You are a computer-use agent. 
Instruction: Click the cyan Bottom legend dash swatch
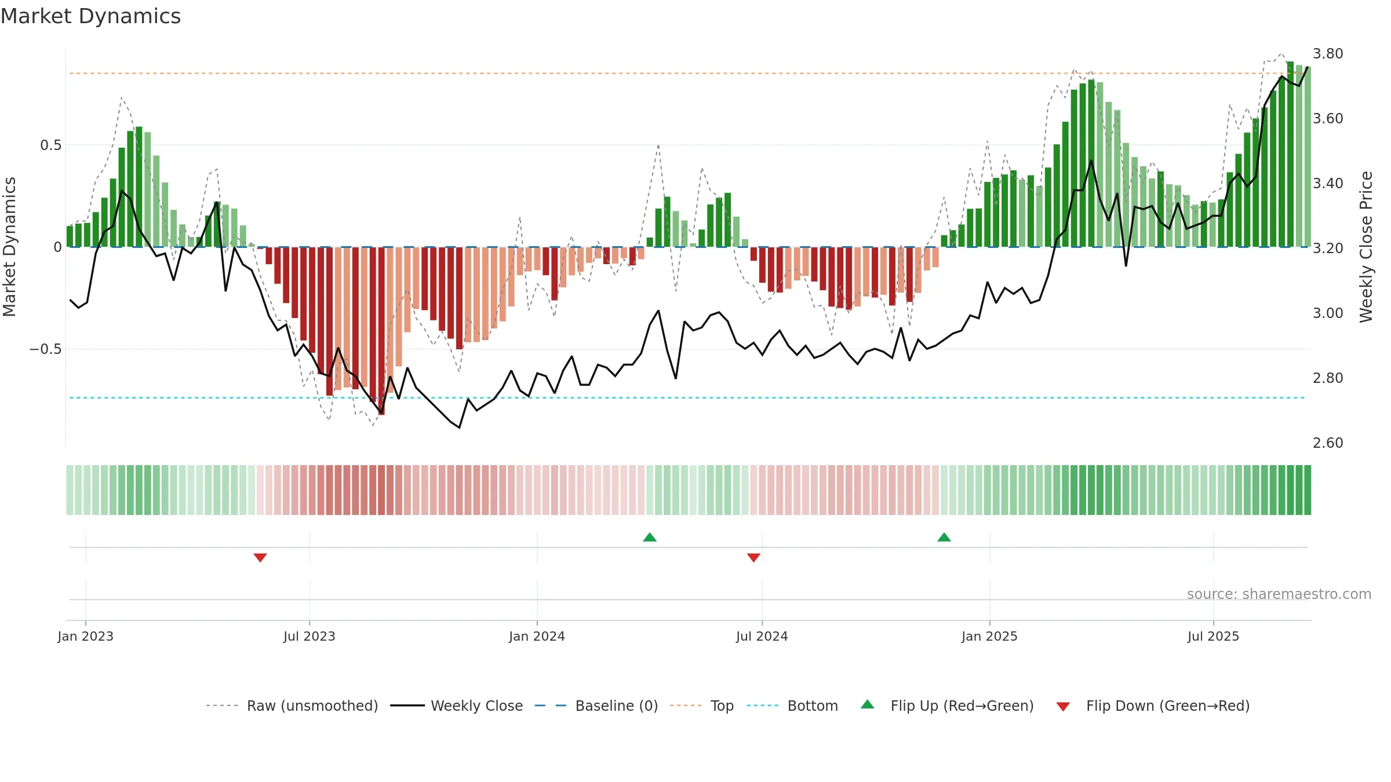coord(763,706)
